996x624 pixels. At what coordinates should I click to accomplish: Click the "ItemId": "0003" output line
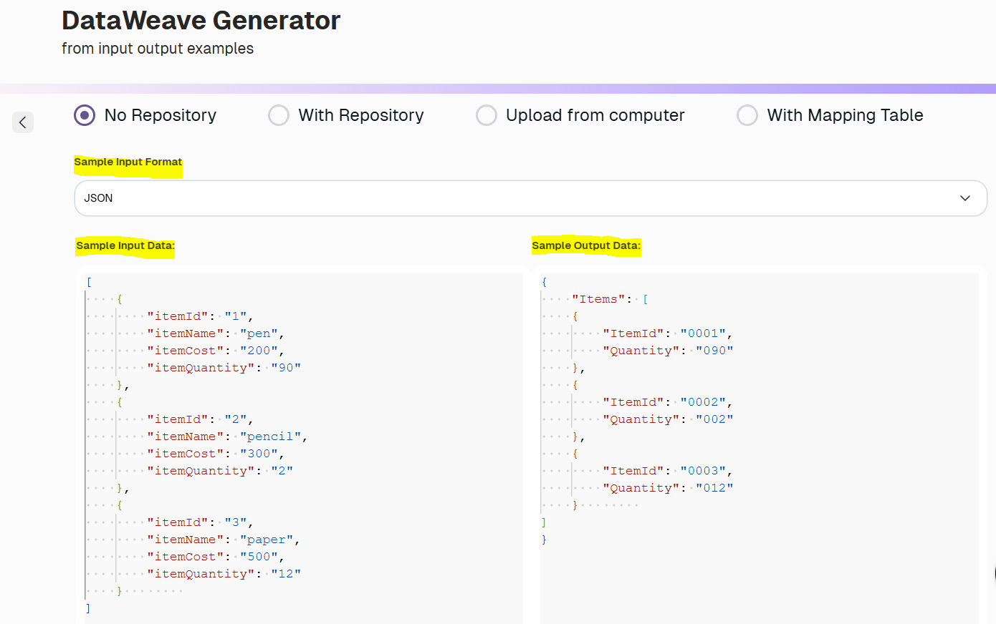click(668, 471)
